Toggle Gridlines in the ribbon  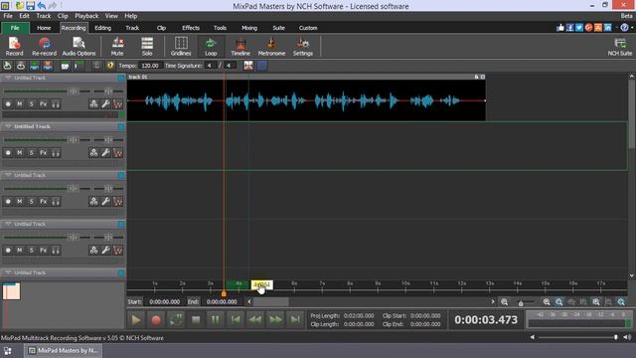click(x=181, y=47)
